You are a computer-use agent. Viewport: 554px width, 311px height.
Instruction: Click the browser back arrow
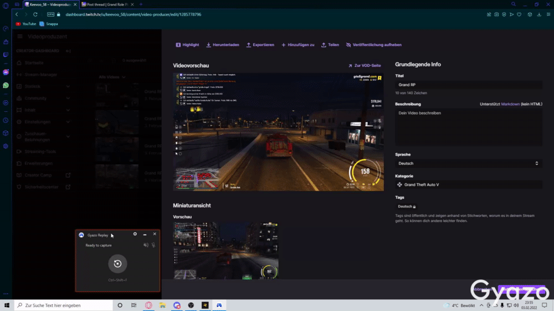(x=17, y=14)
